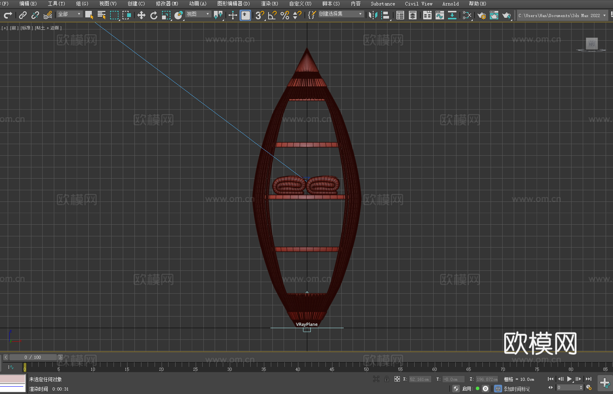Viewport: 613px width, 394px height.
Task: Click the [标准] viewport shading label
Action: point(26,28)
